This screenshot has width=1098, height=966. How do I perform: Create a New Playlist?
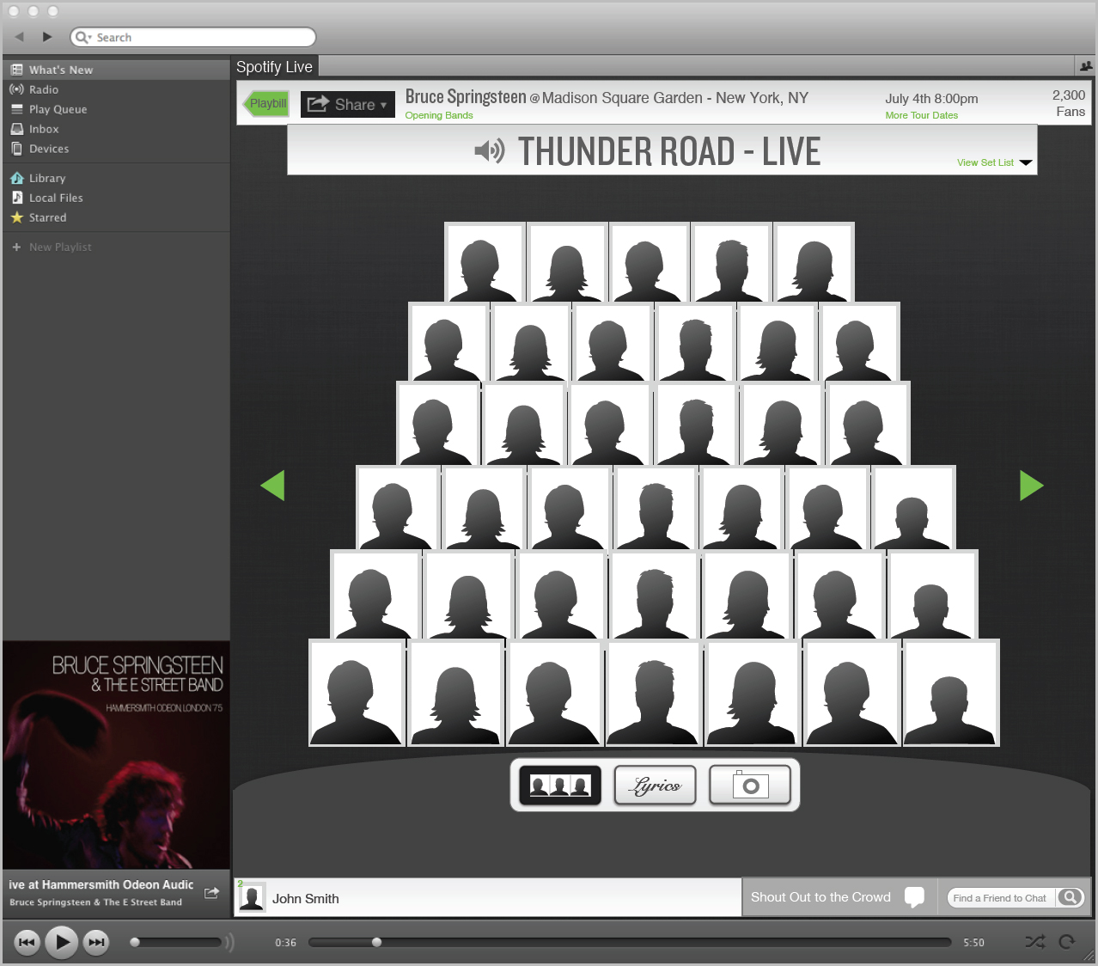coord(52,247)
